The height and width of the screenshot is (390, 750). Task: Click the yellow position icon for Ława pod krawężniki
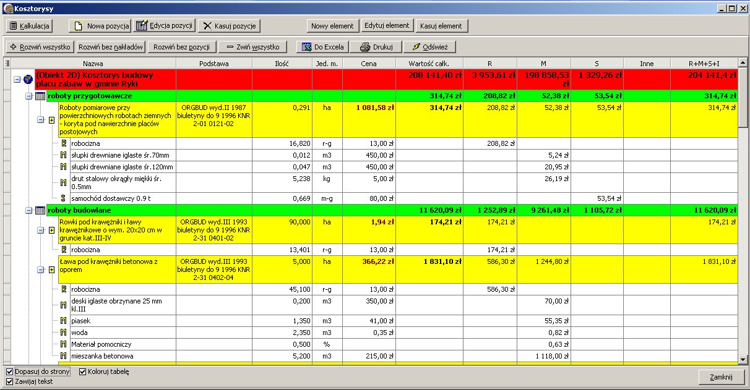(x=52, y=270)
